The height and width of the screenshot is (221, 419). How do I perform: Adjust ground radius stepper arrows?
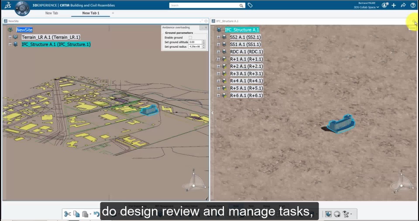(x=204, y=47)
